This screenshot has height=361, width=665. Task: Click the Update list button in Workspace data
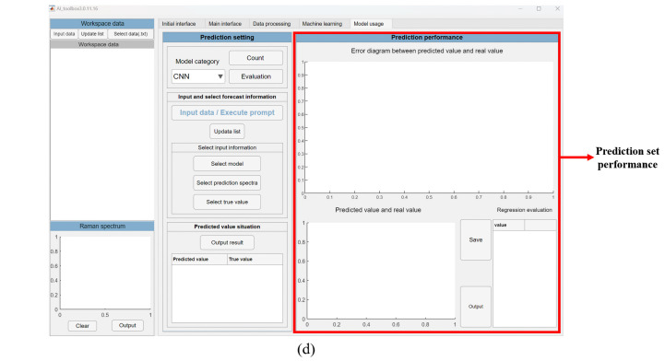pyautogui.click(x=92, y=34)
